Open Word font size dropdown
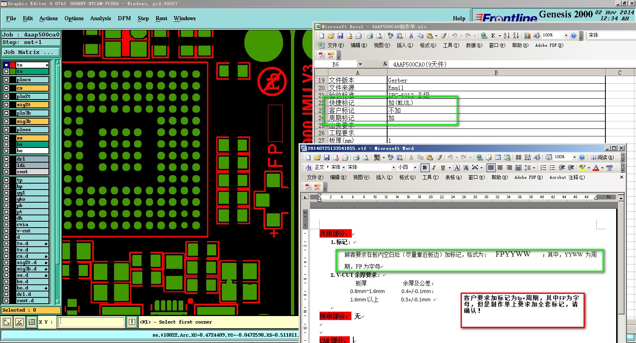 point(415,168)
